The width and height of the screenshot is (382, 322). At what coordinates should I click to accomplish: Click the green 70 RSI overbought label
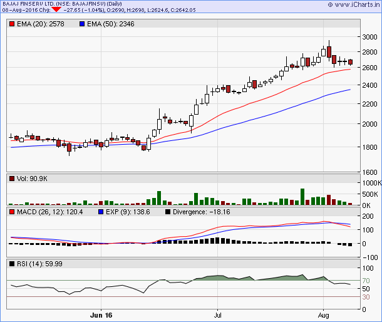[x=366, y=281]
